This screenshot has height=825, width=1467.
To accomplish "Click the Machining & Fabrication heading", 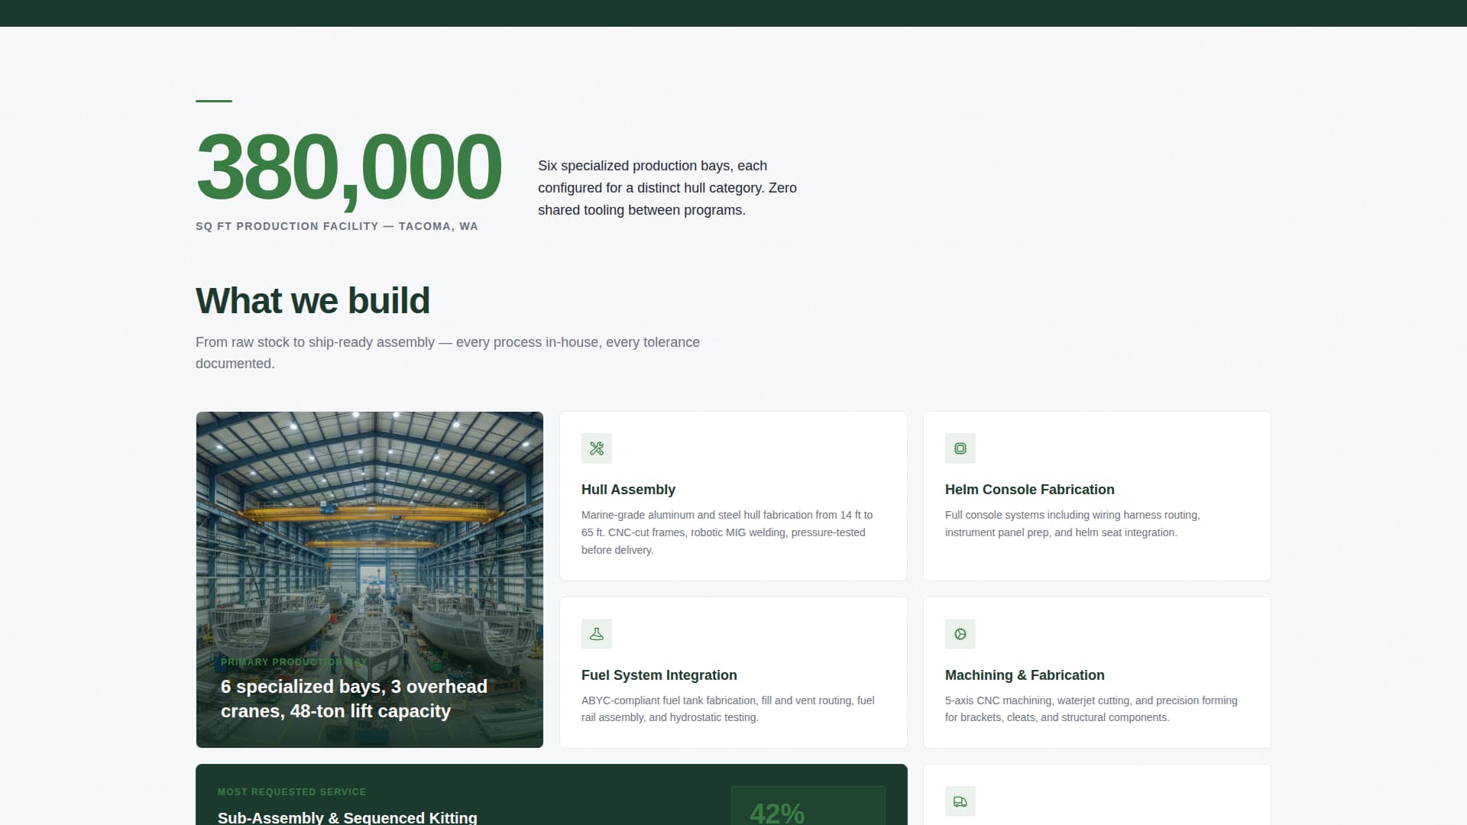I will pos(1024,675).
